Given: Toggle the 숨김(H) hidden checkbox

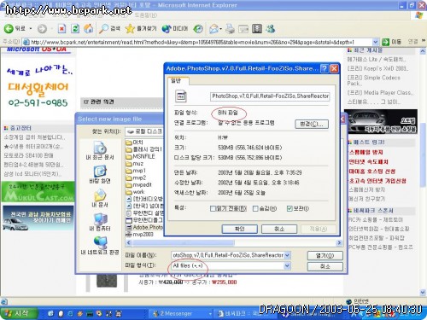Looking at the screenshot, I should tap(255, 208).
